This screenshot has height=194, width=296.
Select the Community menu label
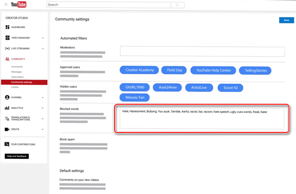pyautogui.click(x=18, y=59)
